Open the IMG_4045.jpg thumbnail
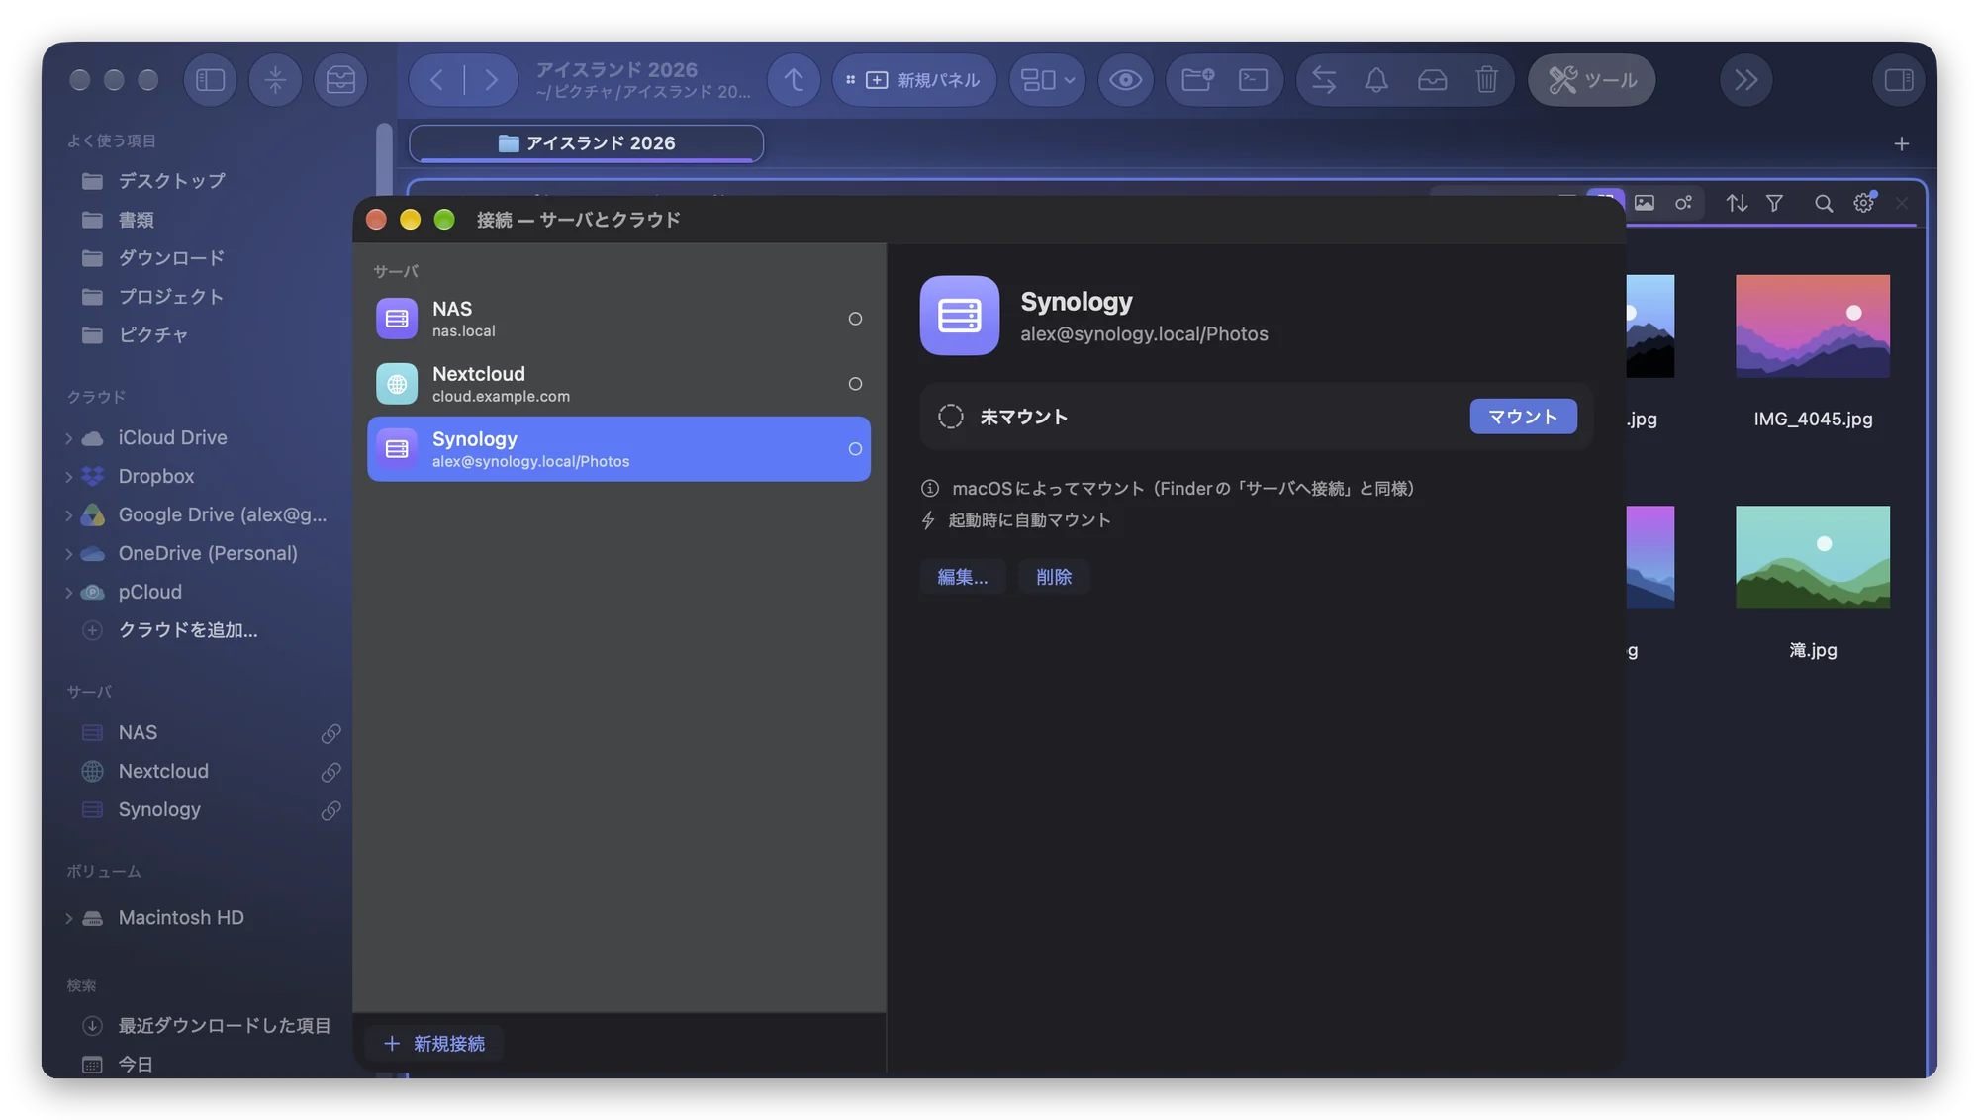Viewport: 1979px width, 1120px height. point(1812,327)
